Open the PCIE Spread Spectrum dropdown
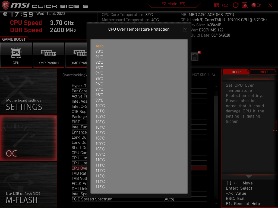Screen dimensions: 278x208 [x=169, y=199]
